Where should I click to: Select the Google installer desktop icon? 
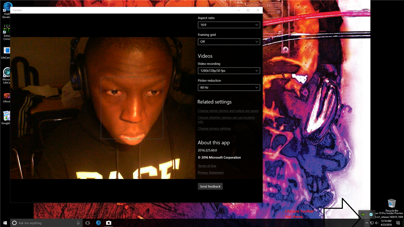tap(6, 118)
